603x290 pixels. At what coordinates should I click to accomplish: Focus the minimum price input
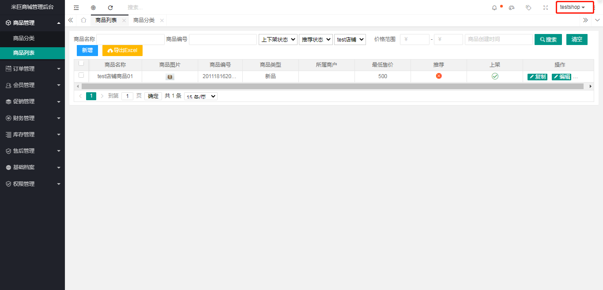tap(415, 39)
